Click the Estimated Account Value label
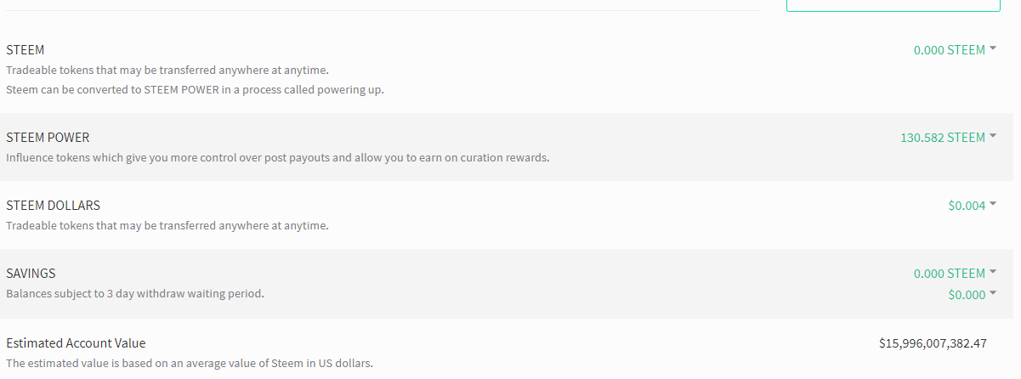1021x379 pixels. 76,343
